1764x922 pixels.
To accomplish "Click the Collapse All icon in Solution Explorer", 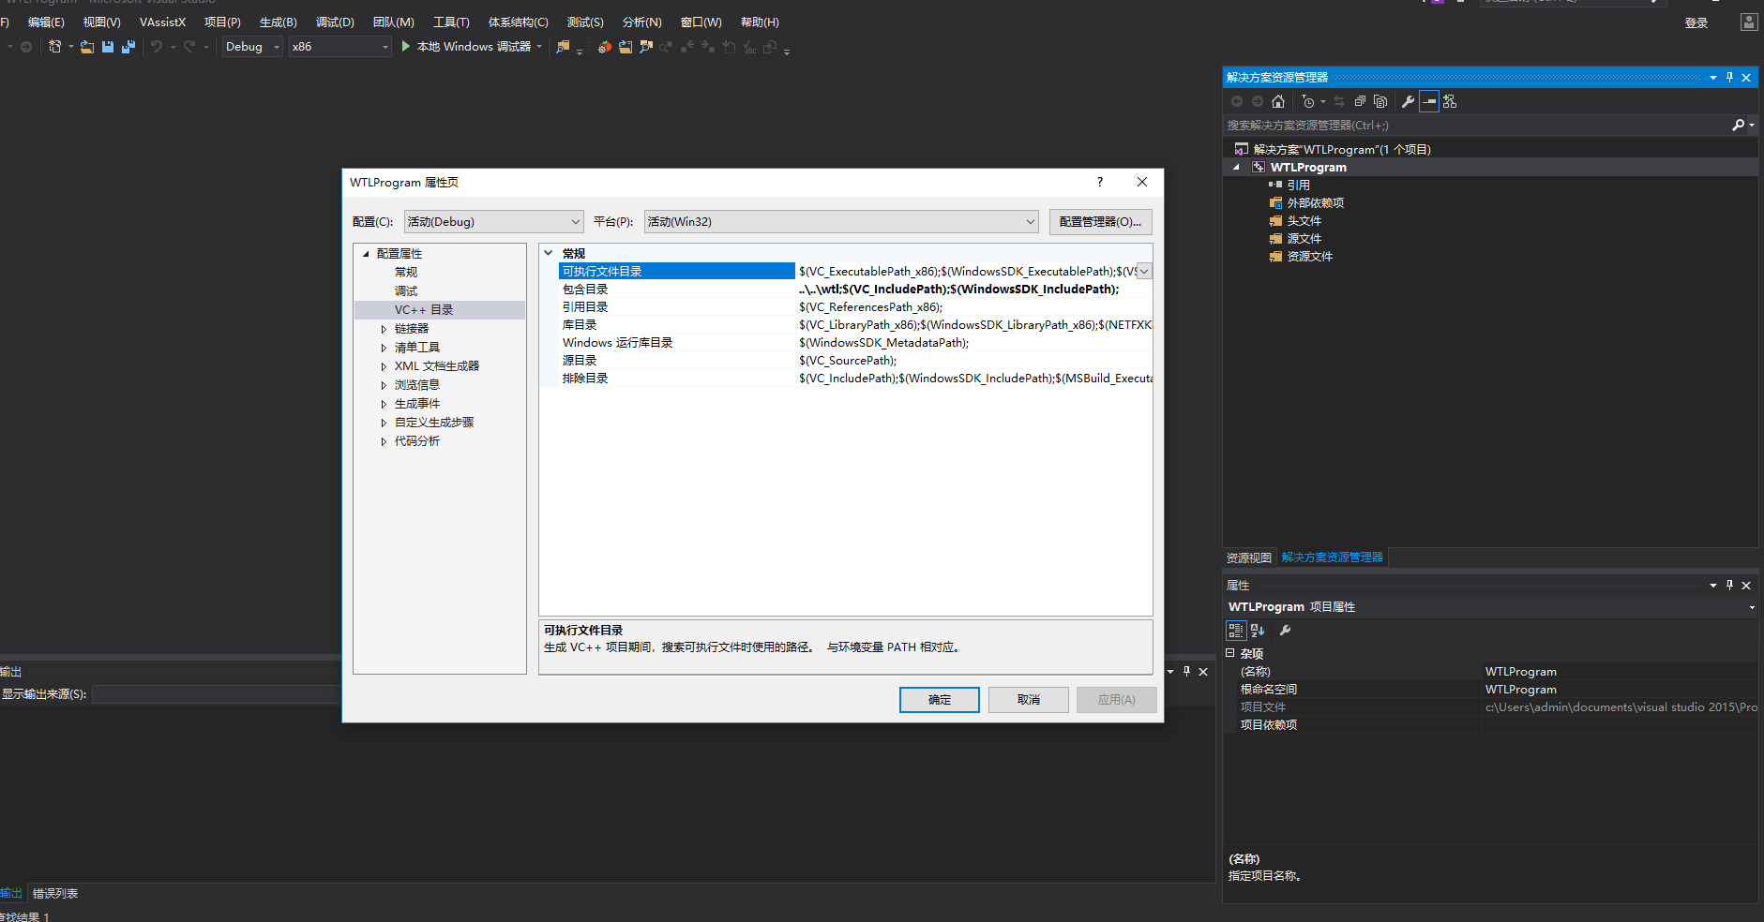I will [1360, 101].
